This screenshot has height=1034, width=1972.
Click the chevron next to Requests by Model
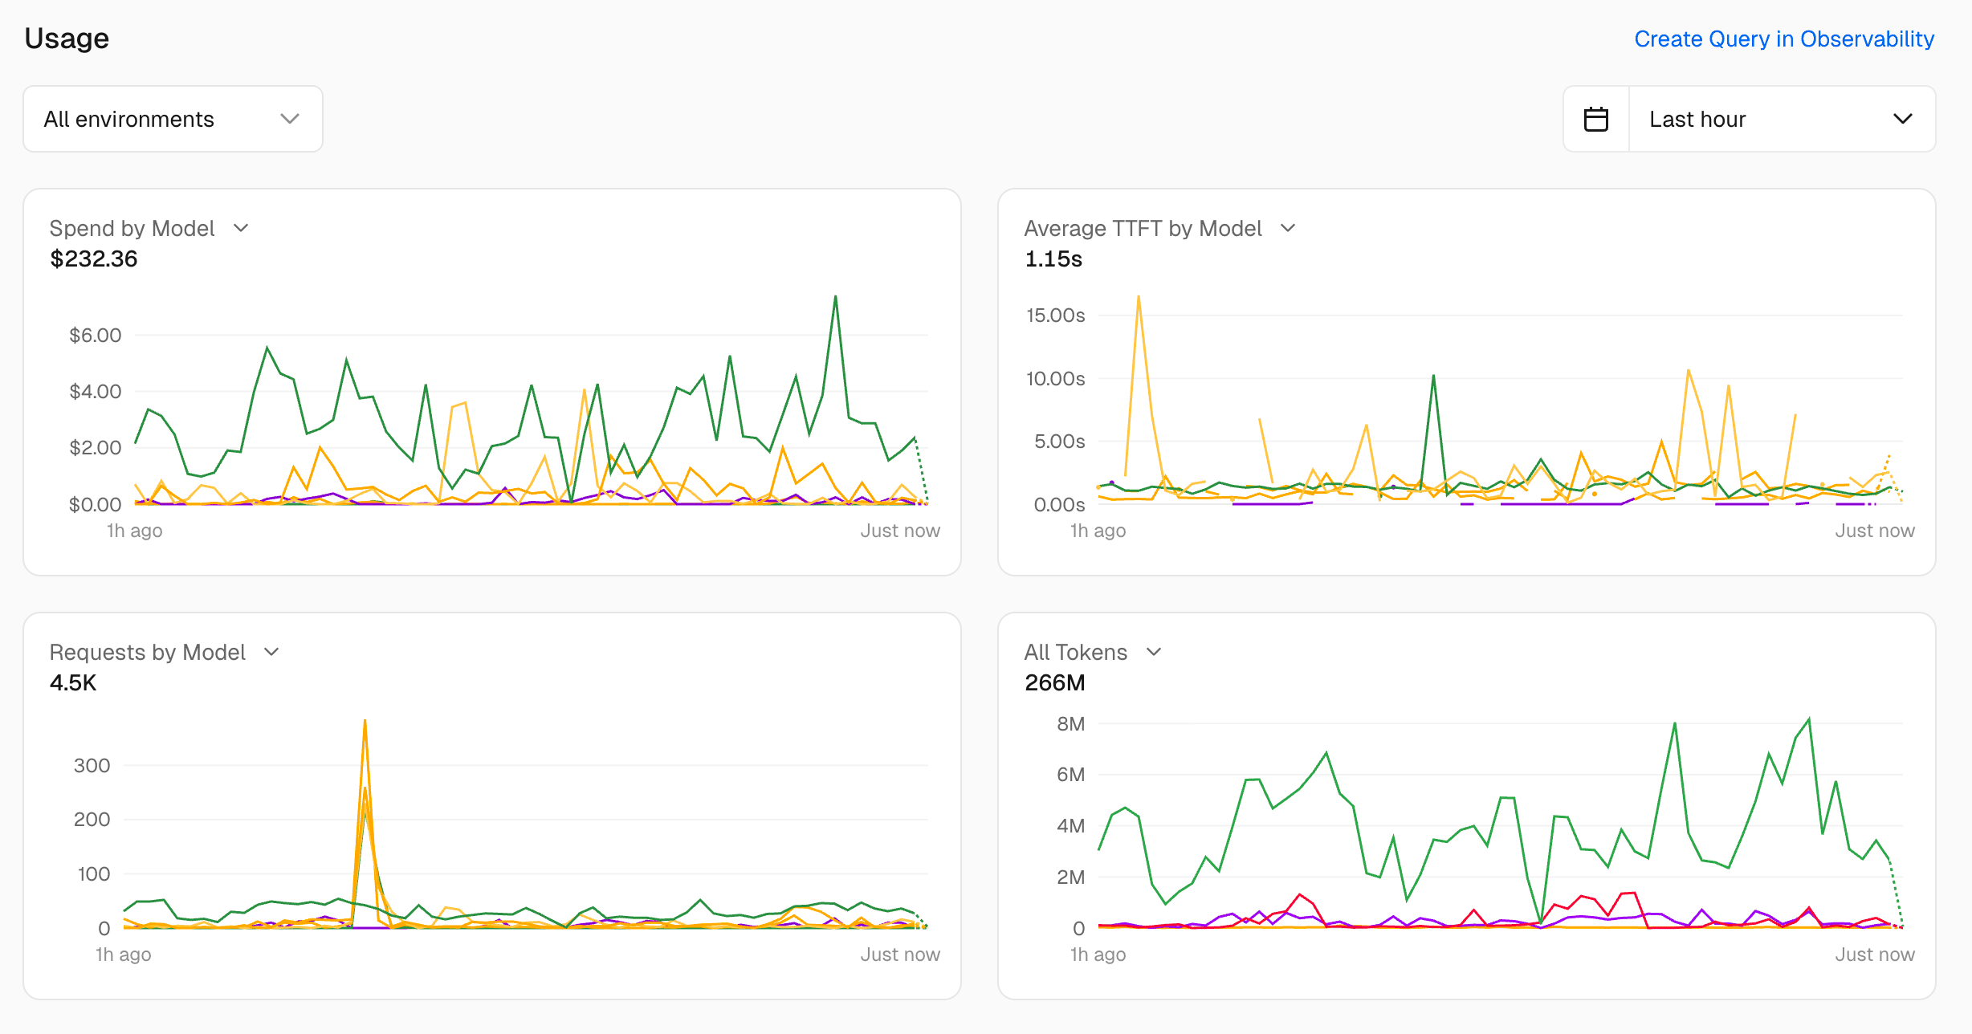pyautogui.click(x=271, y=652)
